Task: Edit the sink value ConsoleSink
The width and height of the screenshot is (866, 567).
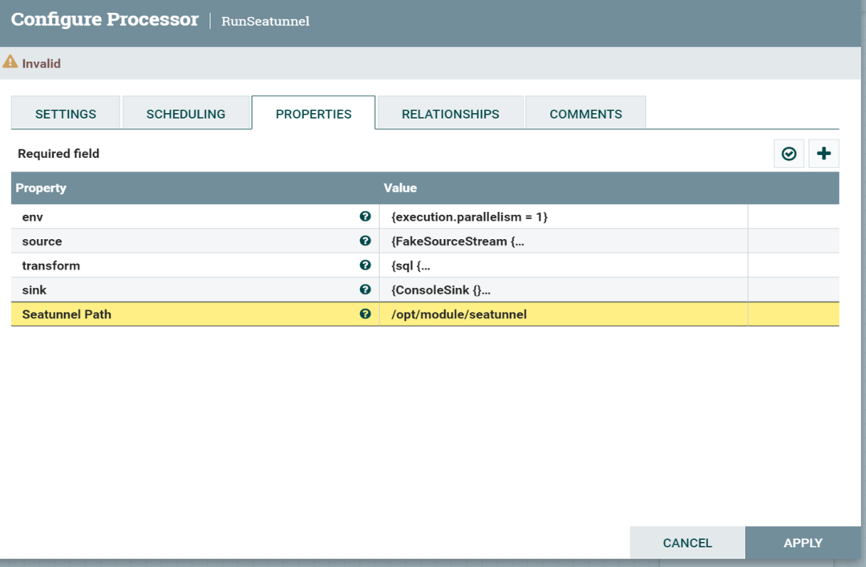Action: coord(564,290)
